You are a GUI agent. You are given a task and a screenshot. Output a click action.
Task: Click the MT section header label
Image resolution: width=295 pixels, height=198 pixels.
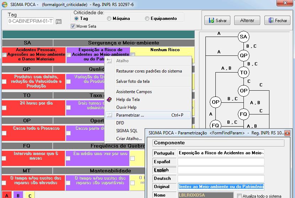(x=27, y=171)
